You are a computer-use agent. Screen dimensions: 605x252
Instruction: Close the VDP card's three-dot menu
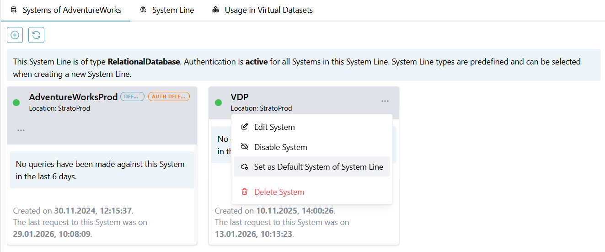point(385,101)
